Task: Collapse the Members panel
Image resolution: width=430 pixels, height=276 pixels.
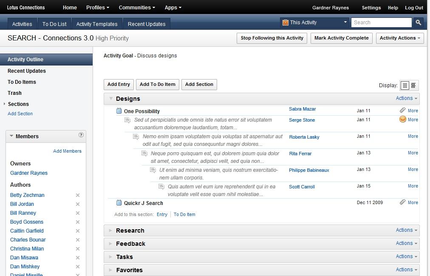Action: [11, 136]
